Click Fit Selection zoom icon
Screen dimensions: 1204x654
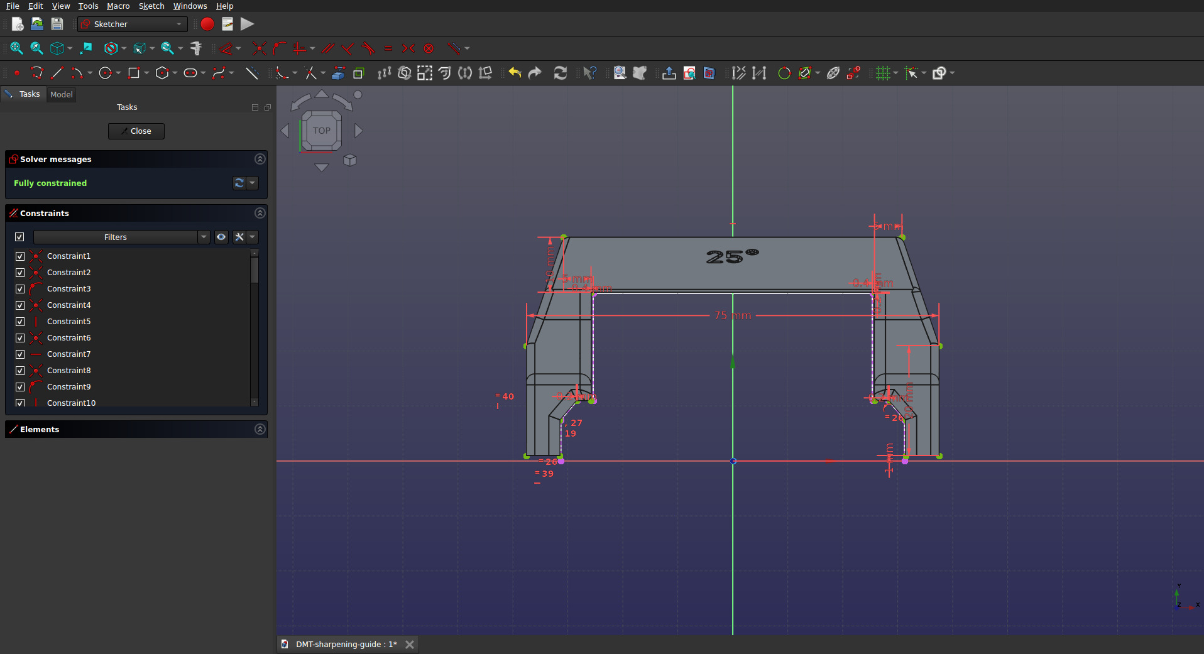tap(36, 48)
